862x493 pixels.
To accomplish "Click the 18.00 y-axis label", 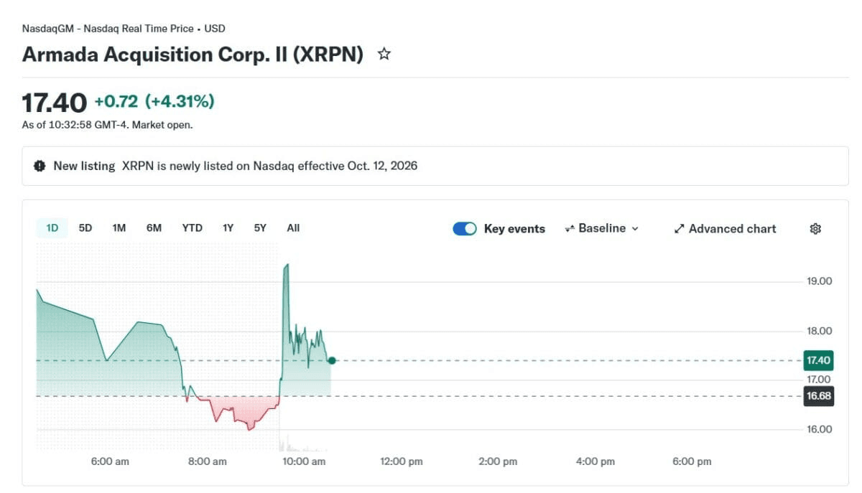I will (x=820, y=331).
